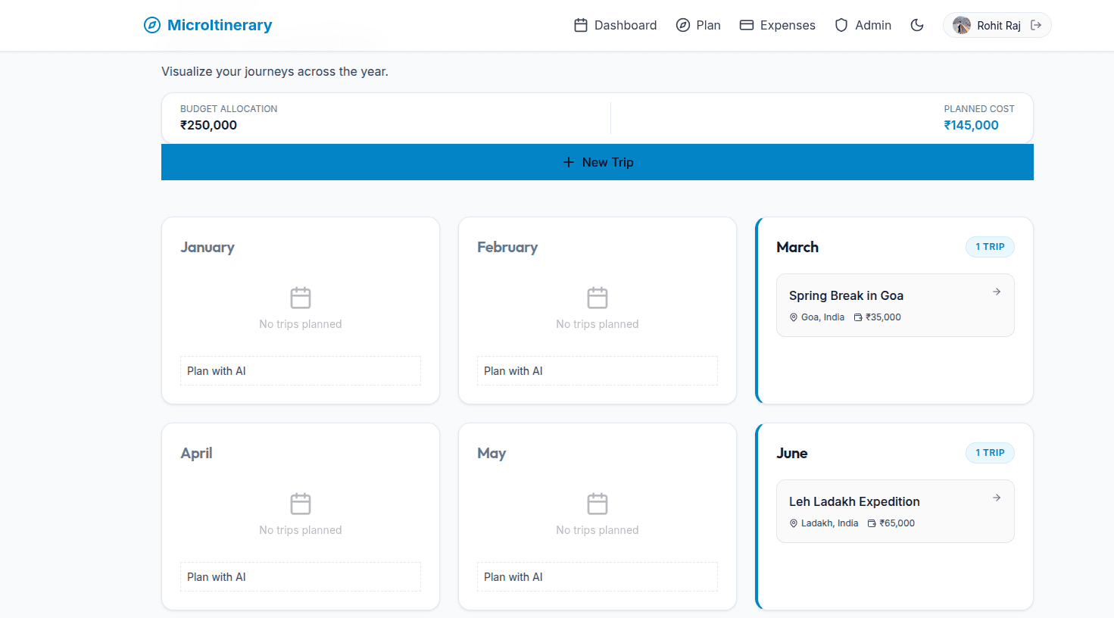1114x618 pixels.
Task: Click the location pin icon on Goa trip
Action: pos(793,317)
